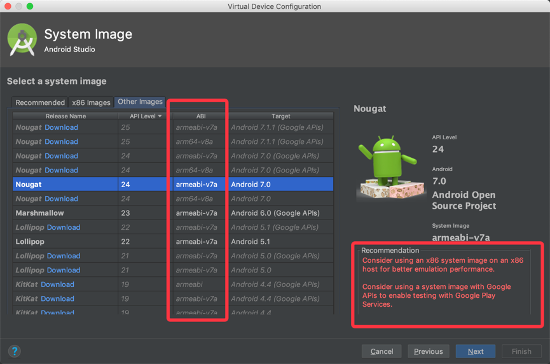
Task: Select the Other Images tab
Action: tap(140, 102)
